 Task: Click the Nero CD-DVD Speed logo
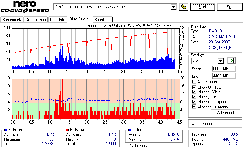tap(25, 6)
